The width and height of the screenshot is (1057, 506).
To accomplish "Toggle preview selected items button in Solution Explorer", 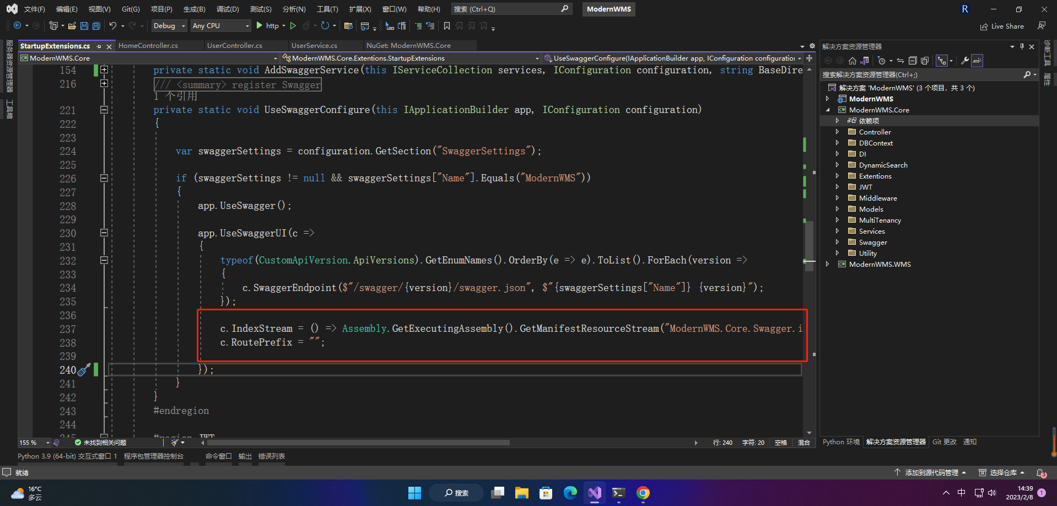I will pyautogui.click(x=977, y=61).
